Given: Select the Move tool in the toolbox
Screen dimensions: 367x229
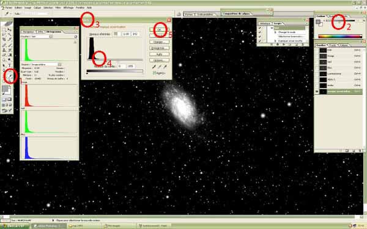Looking at the screenshot, I should click(x=9, y=30).
